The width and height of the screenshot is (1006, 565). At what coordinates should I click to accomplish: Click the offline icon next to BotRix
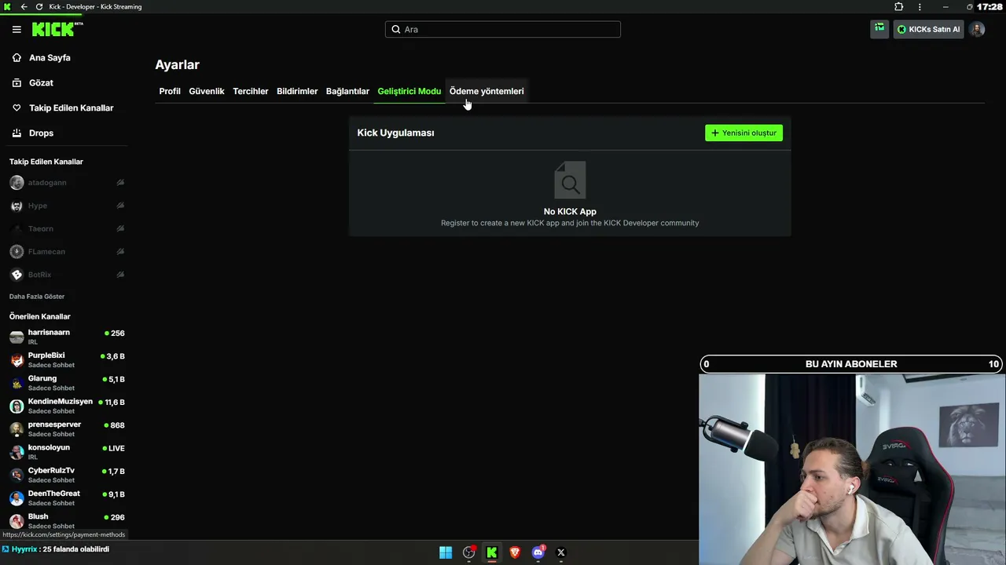(x=120, y=275)
